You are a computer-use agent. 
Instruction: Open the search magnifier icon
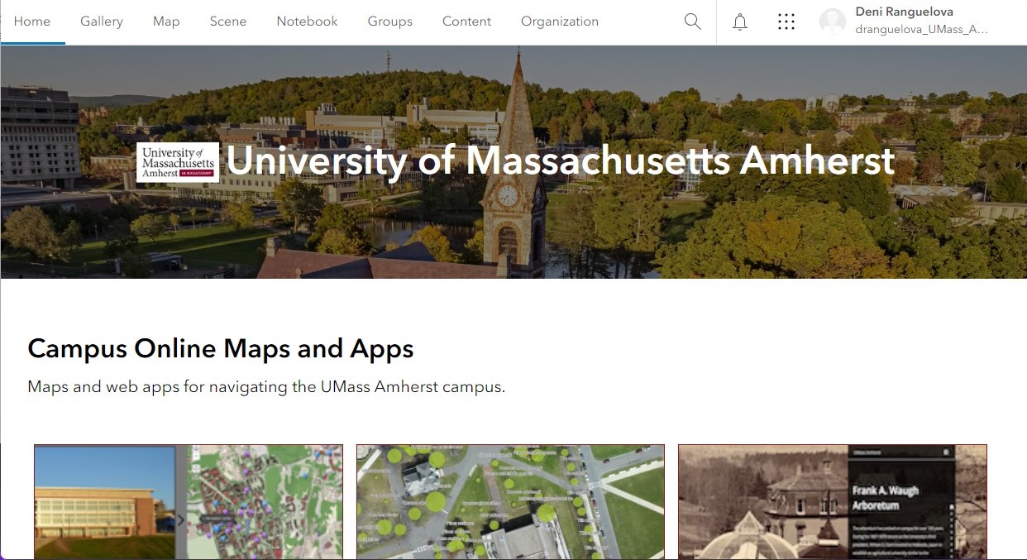tap(693, 22)
